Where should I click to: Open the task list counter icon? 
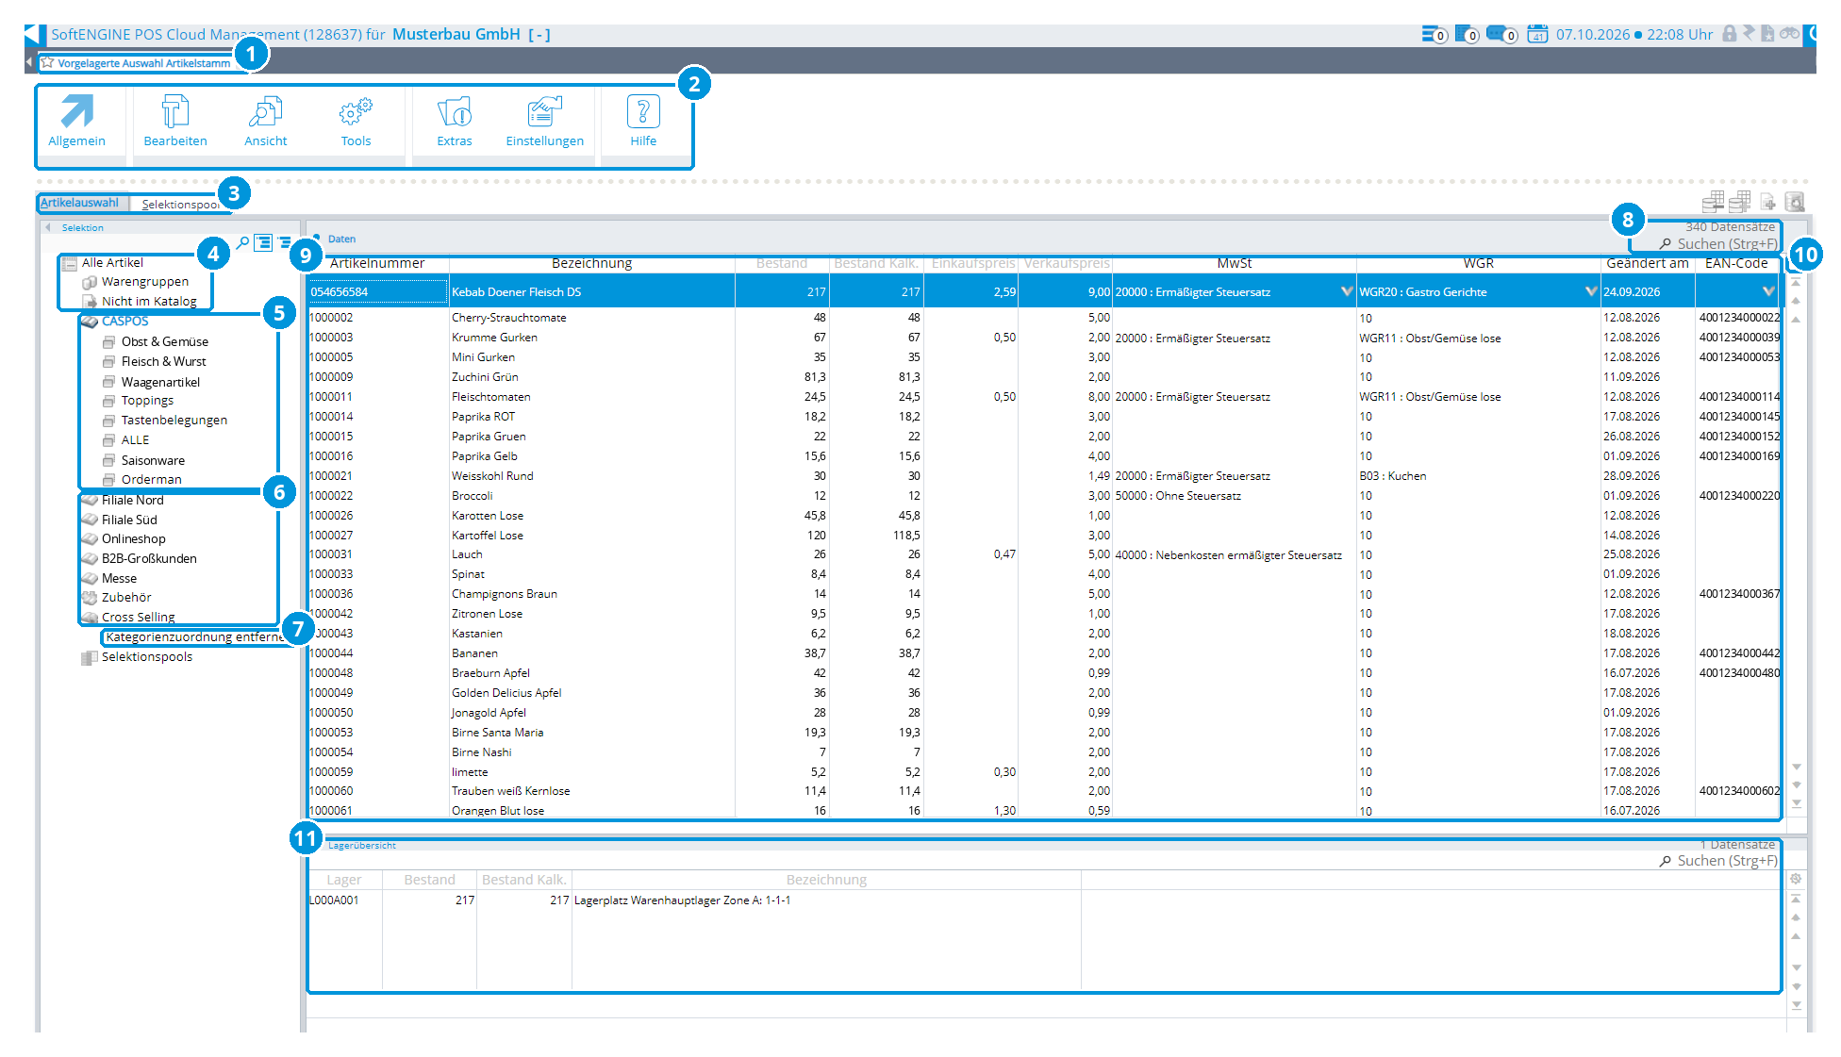point(1434,35)
